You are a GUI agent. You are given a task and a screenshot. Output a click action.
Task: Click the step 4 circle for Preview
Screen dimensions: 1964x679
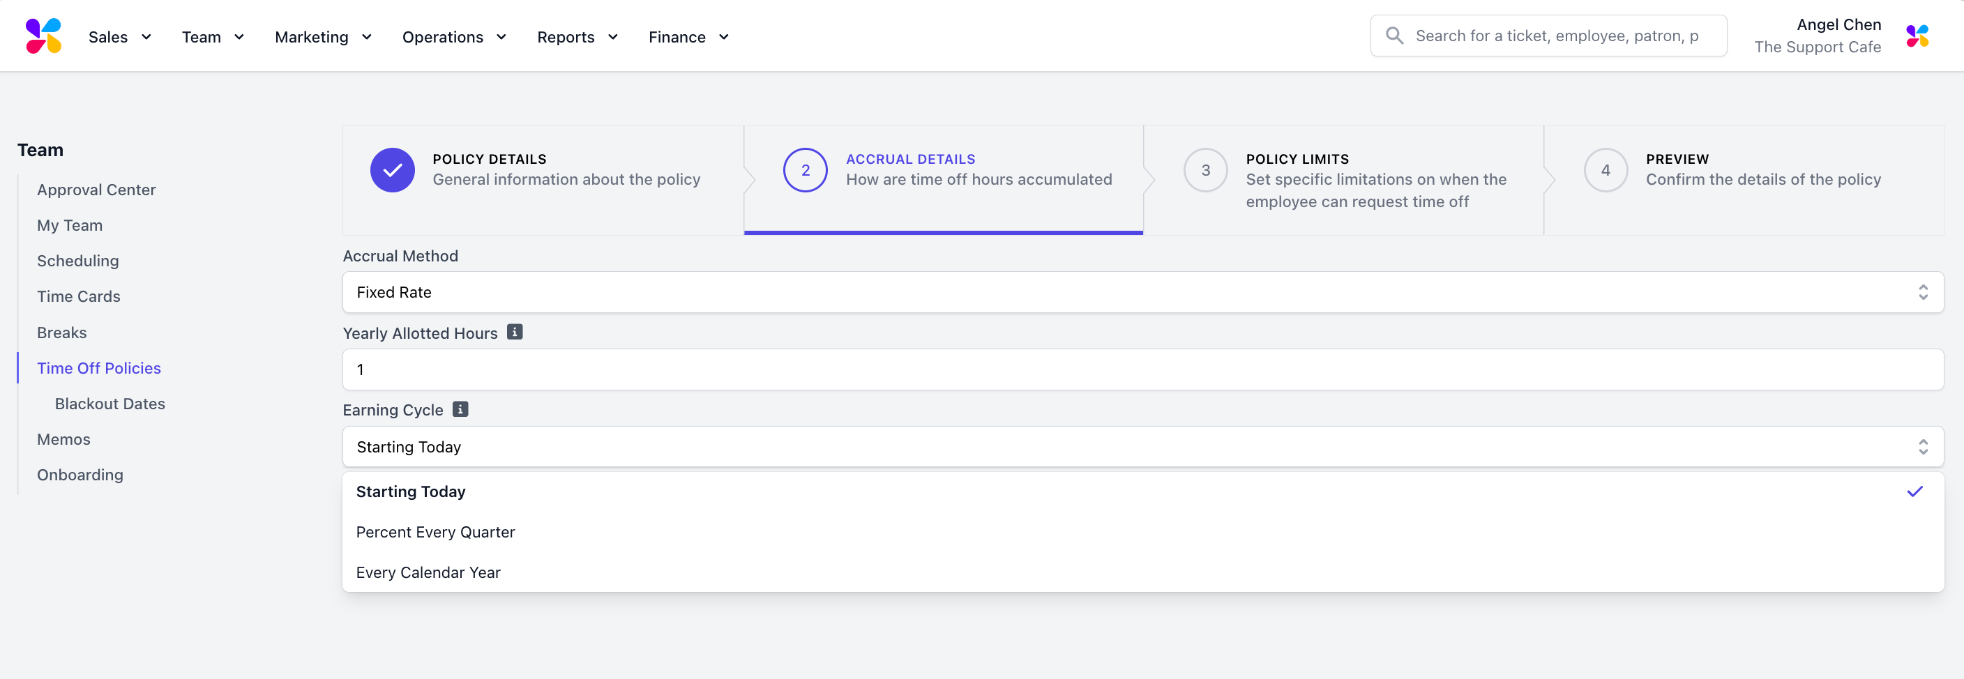pyautogui.click(x=1606, y=170)
